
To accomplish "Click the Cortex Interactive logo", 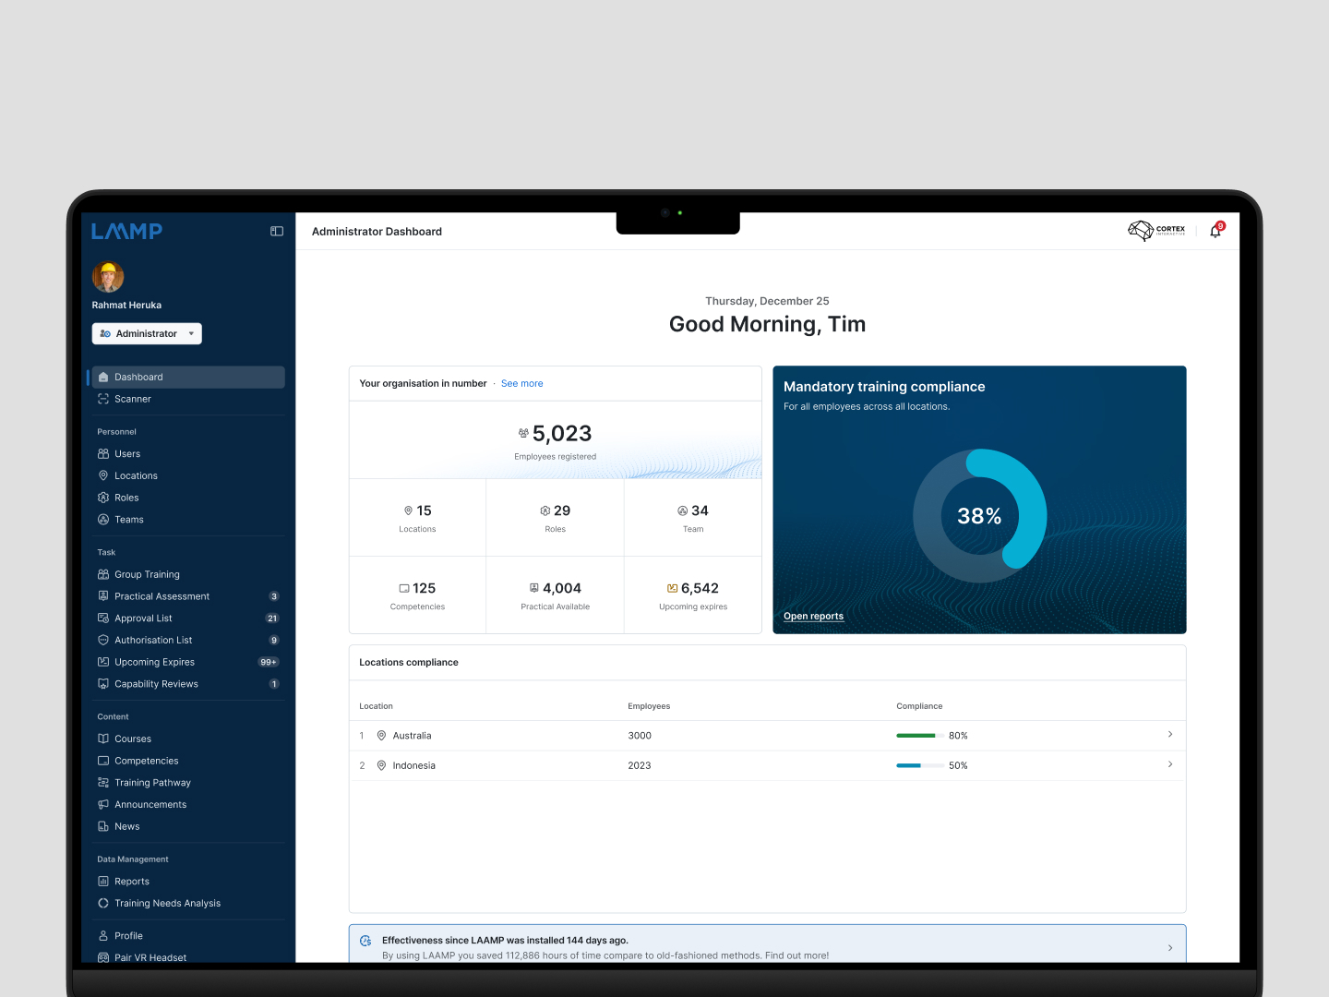I will (x=1156, y=231).
